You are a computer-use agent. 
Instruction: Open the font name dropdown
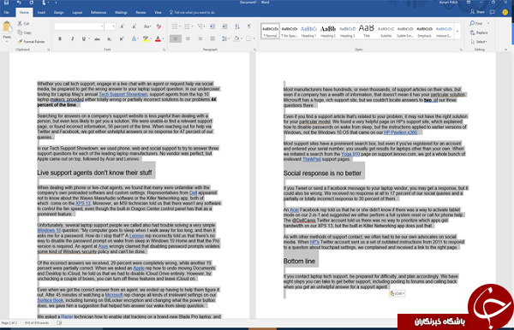click(102, 27)
